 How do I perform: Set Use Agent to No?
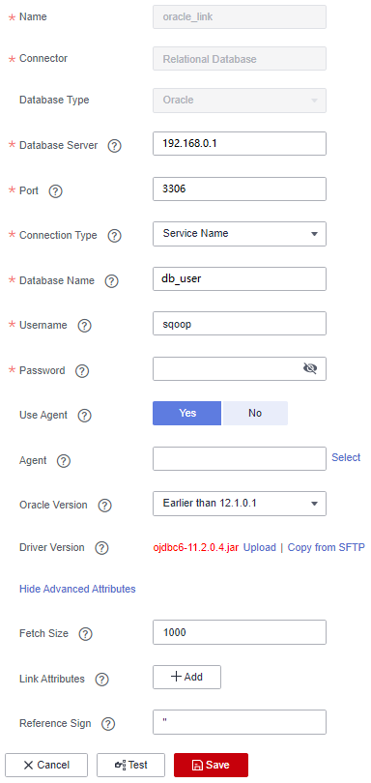[255, 413]
